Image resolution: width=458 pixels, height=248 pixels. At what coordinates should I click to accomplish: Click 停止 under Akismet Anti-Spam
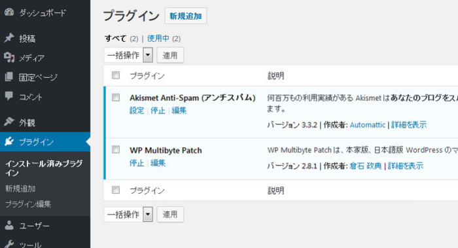(158, 111)
